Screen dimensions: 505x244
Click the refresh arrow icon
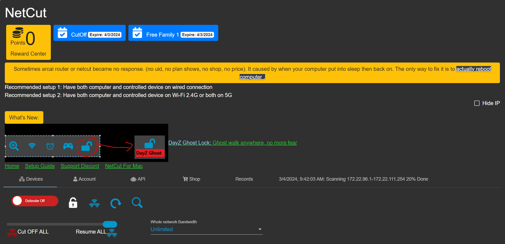pos(116,203)
